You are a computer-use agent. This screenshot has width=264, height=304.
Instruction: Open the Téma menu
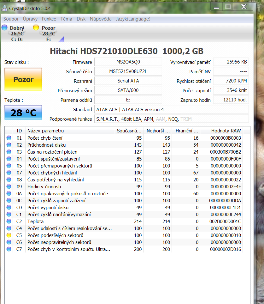[66, 19]
